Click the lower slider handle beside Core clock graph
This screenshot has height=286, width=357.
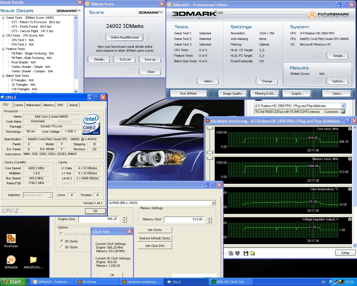click(210, 152)
